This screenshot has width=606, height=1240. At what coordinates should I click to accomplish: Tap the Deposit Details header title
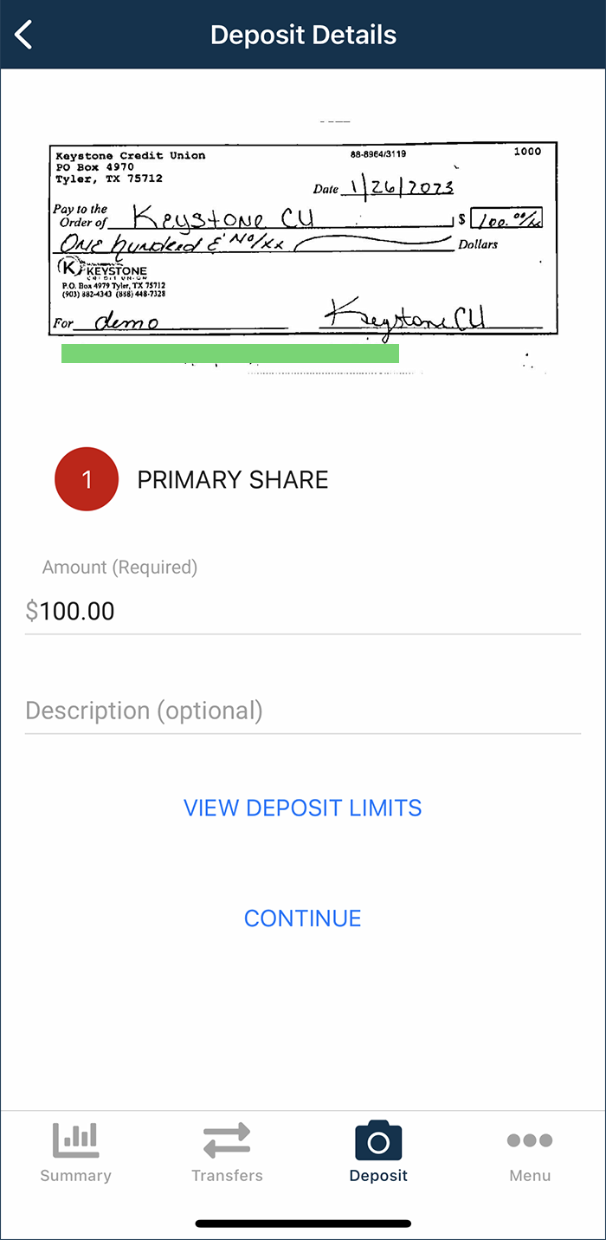(303, 36)
